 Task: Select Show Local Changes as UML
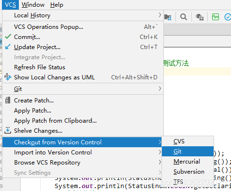pyautogui.click(x=83, y=77)
